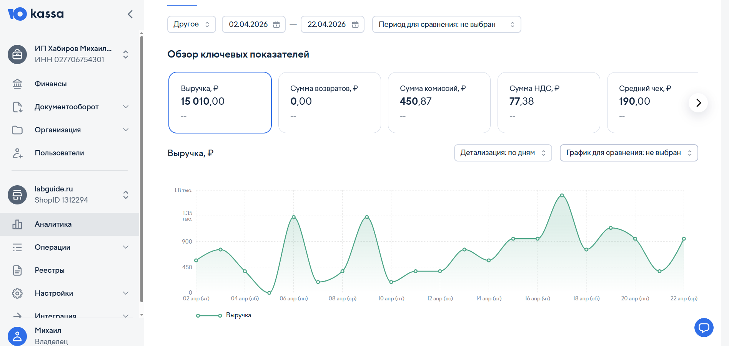Open the Период для сравнения dropdown
Image resolution: width=729 pixels, height=346 pixels.
(446, 24)
